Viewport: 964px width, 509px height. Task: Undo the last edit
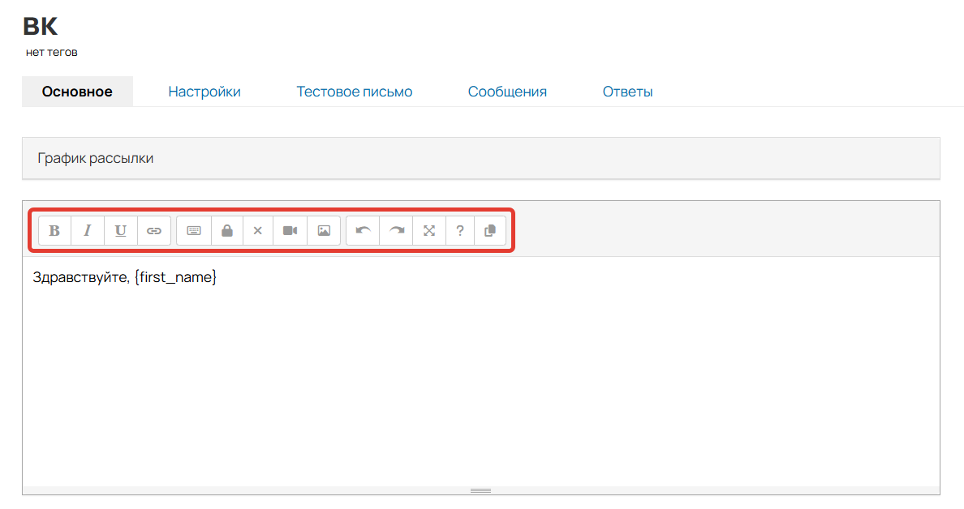(363, 231)
